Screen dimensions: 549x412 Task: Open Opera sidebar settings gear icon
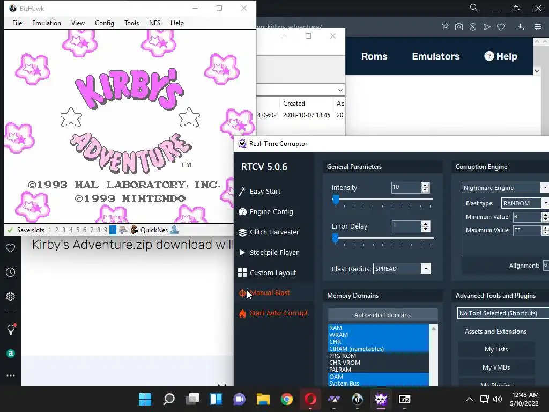click(11, 296)
